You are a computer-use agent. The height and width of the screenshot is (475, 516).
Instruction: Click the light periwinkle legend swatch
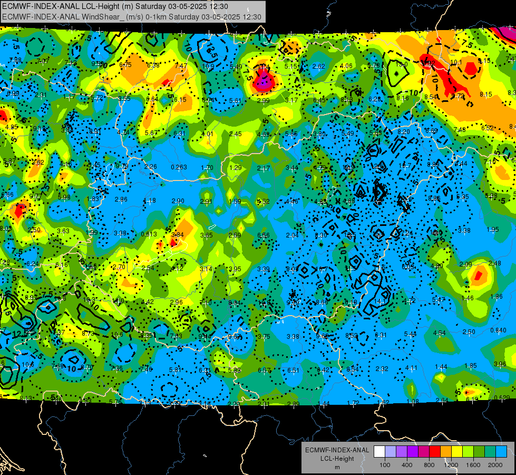tap(390, 452)
